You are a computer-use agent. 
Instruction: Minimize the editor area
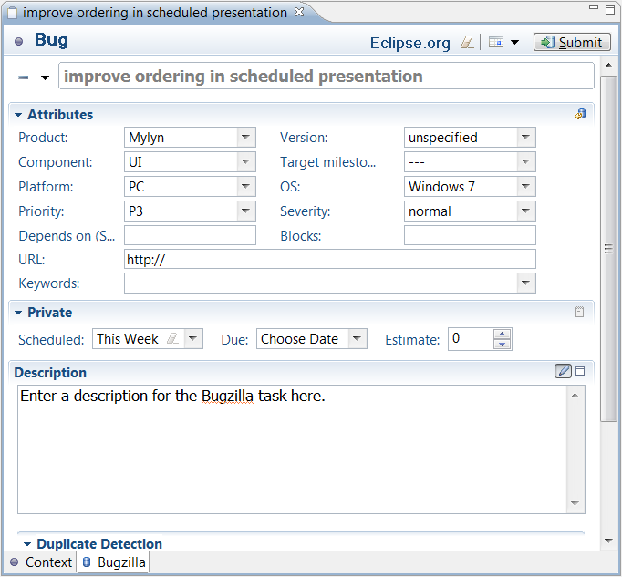coord(594,7)
